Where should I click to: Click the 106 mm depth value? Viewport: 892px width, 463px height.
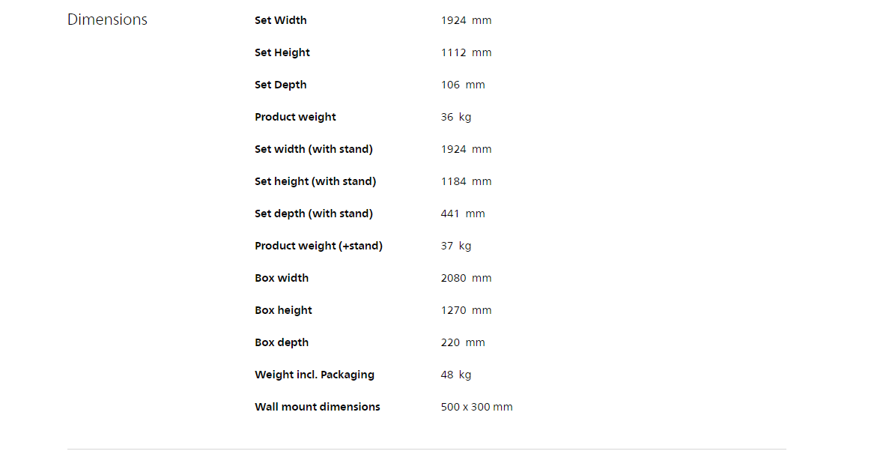coord(463,85)
